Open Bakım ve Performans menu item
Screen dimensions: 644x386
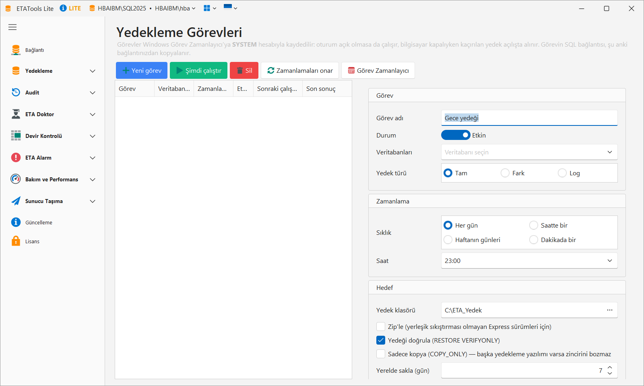click(x=52, y=179)
